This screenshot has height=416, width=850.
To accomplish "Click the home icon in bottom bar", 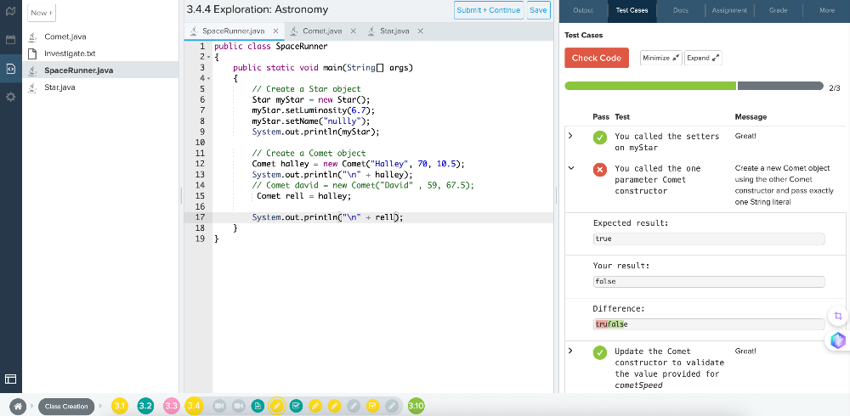I will [18, 407].
